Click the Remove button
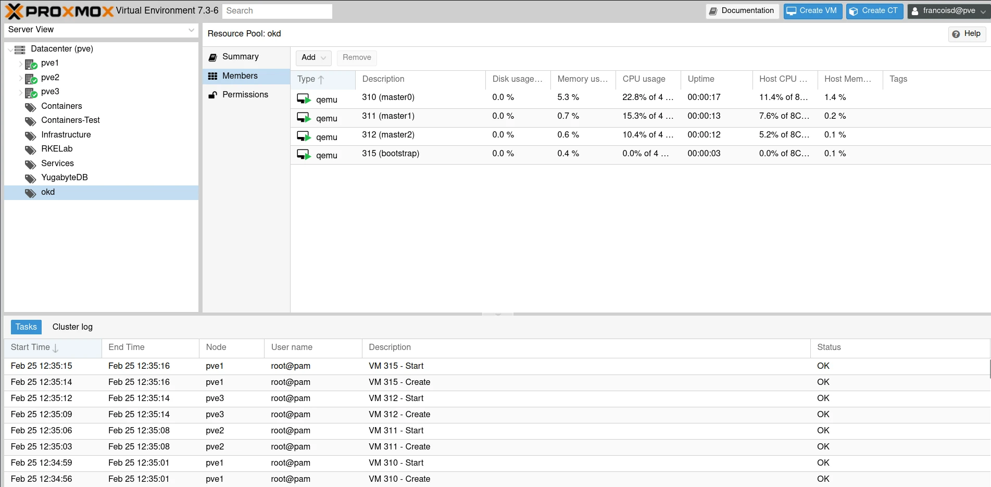Screen dimensions: 991x487 357,58
